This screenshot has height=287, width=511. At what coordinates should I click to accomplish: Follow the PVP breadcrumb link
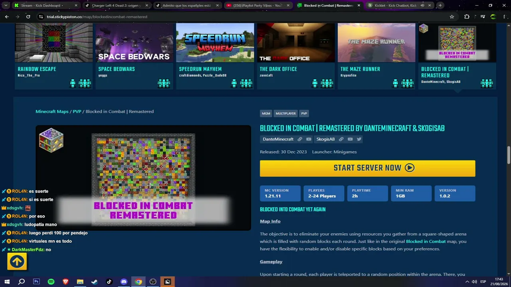click(77, 111)
